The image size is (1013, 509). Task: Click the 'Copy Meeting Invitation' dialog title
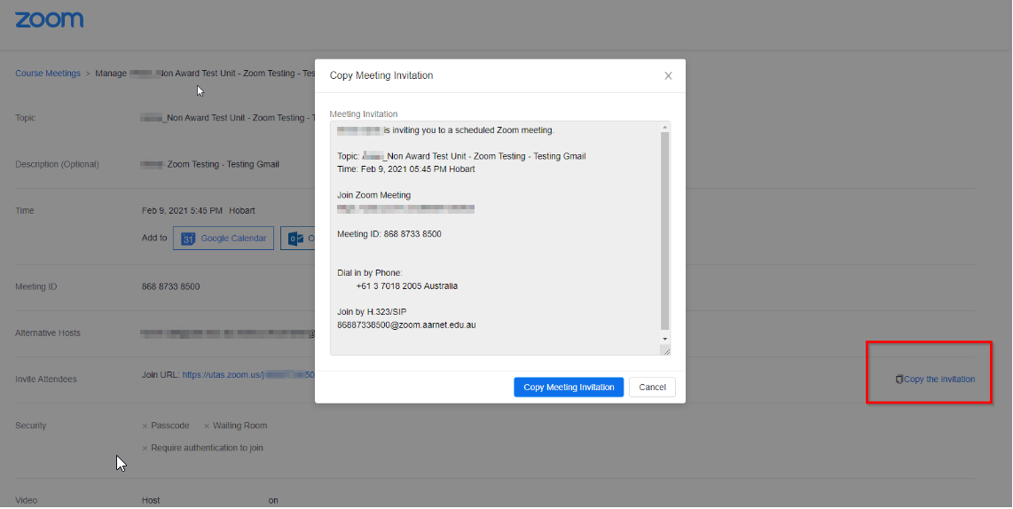click(381, 75)
